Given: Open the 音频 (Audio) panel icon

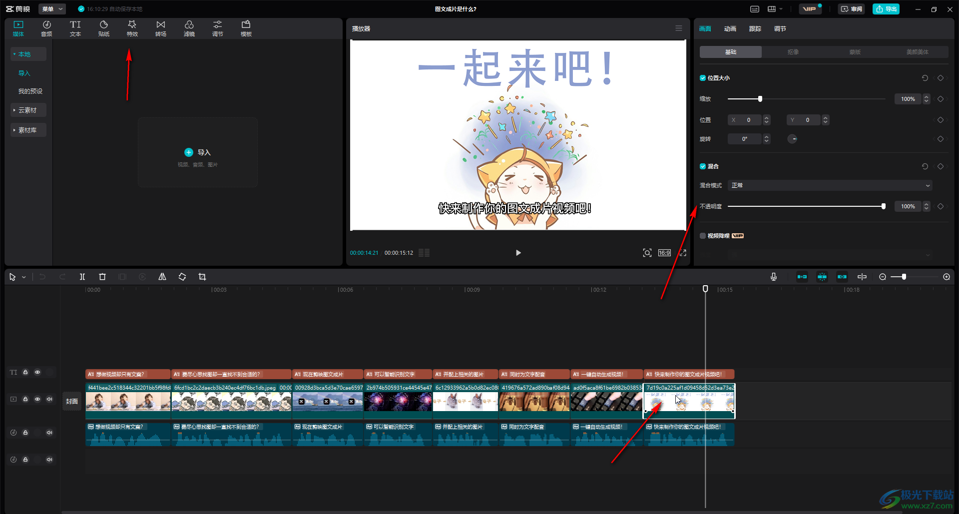Looking at the screenshot, I should pos(46,28).
